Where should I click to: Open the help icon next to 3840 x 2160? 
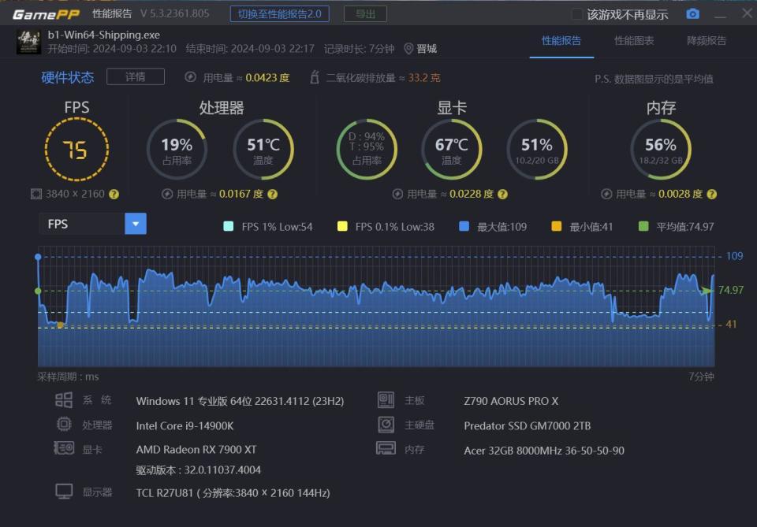coord(114,195)
